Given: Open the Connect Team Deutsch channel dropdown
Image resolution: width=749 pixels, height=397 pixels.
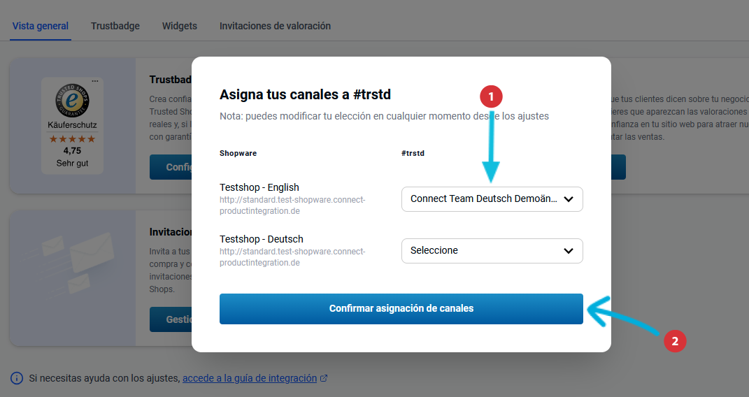Looking at the screenshot, I should coord(492,198).
